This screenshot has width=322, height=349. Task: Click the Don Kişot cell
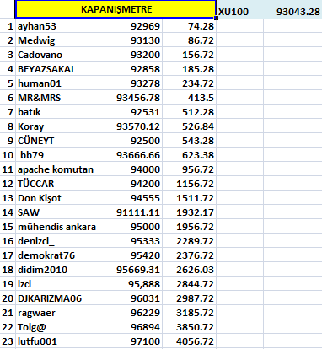[x=57, y=198]
